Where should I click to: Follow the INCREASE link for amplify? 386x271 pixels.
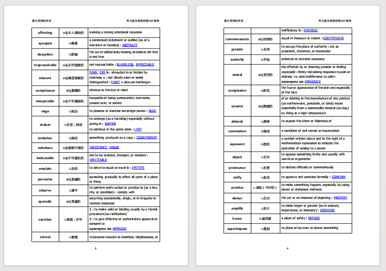pyautogui.click(x=327, y=210)
